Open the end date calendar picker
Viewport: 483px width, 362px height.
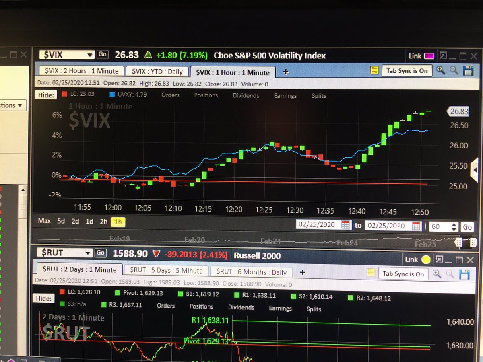pyautogui.click(x=416, y=226)
